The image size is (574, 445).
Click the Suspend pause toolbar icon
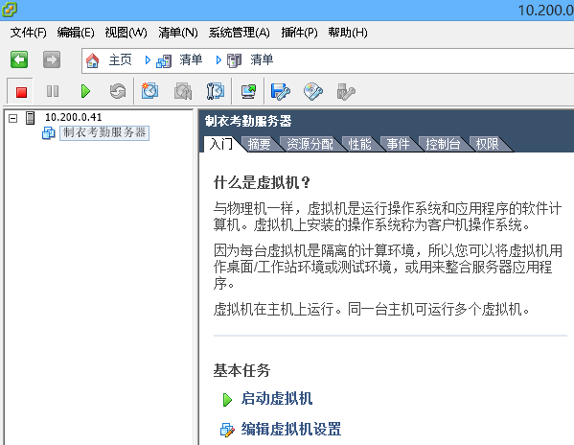tap(53, 91)
